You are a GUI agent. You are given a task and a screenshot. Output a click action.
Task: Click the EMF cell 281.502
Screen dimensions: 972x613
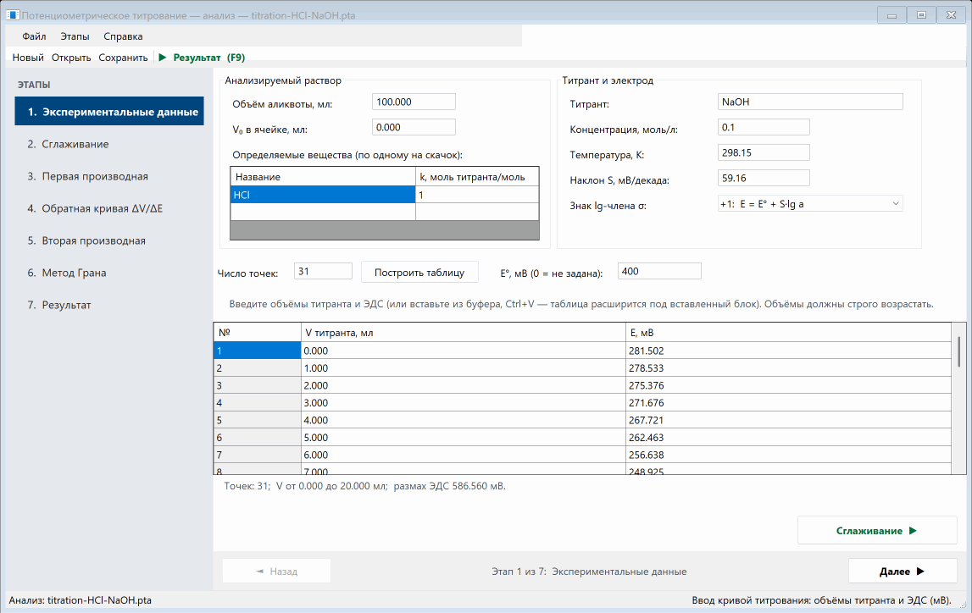click(788, 351)
